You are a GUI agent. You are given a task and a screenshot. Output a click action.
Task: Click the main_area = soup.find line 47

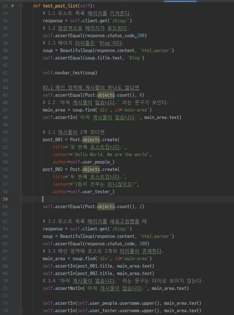97,110
